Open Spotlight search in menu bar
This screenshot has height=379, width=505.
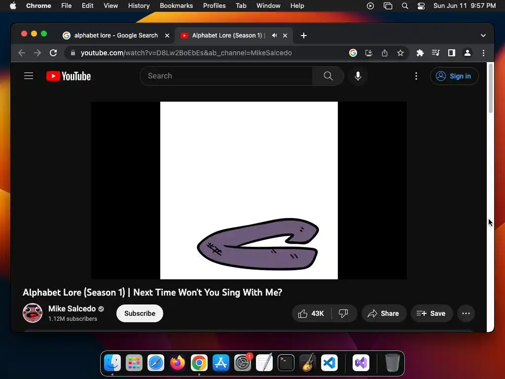click(405, 6)
